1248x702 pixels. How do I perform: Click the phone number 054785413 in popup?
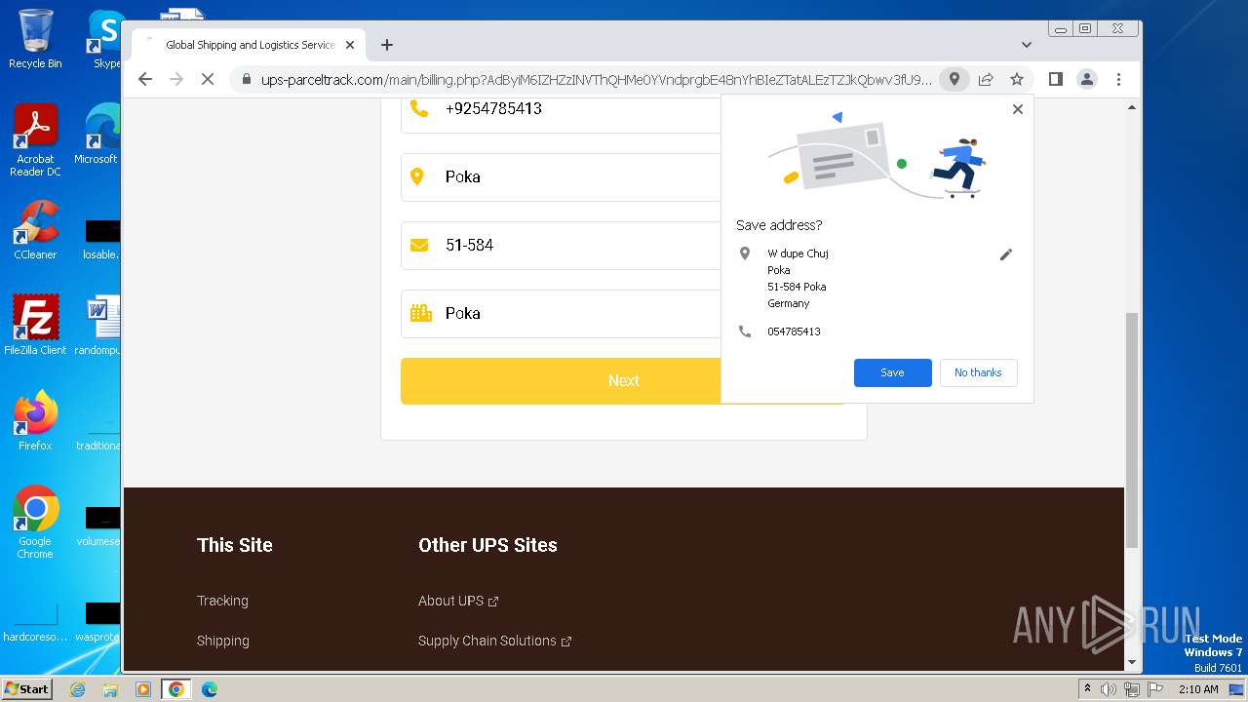794,331
